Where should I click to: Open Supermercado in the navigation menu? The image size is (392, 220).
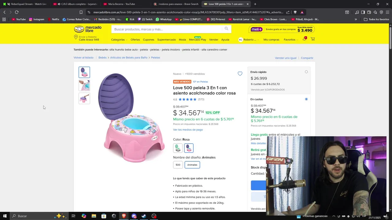pyautogui.click(x=166, y=40)
